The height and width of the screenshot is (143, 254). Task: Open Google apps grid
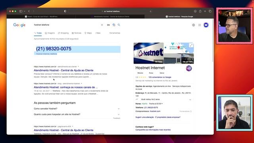[x=200, y=25]
